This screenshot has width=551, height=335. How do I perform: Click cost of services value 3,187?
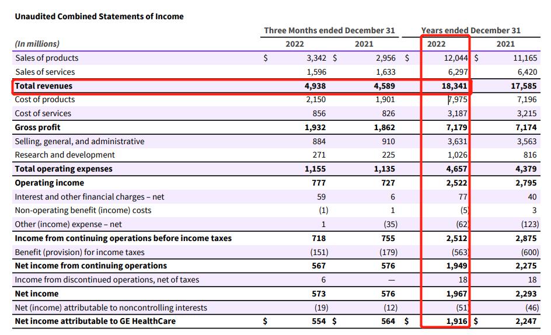point(457,114)
